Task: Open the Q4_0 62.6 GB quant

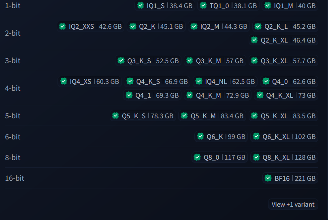Action: click(x=289, y=81)
